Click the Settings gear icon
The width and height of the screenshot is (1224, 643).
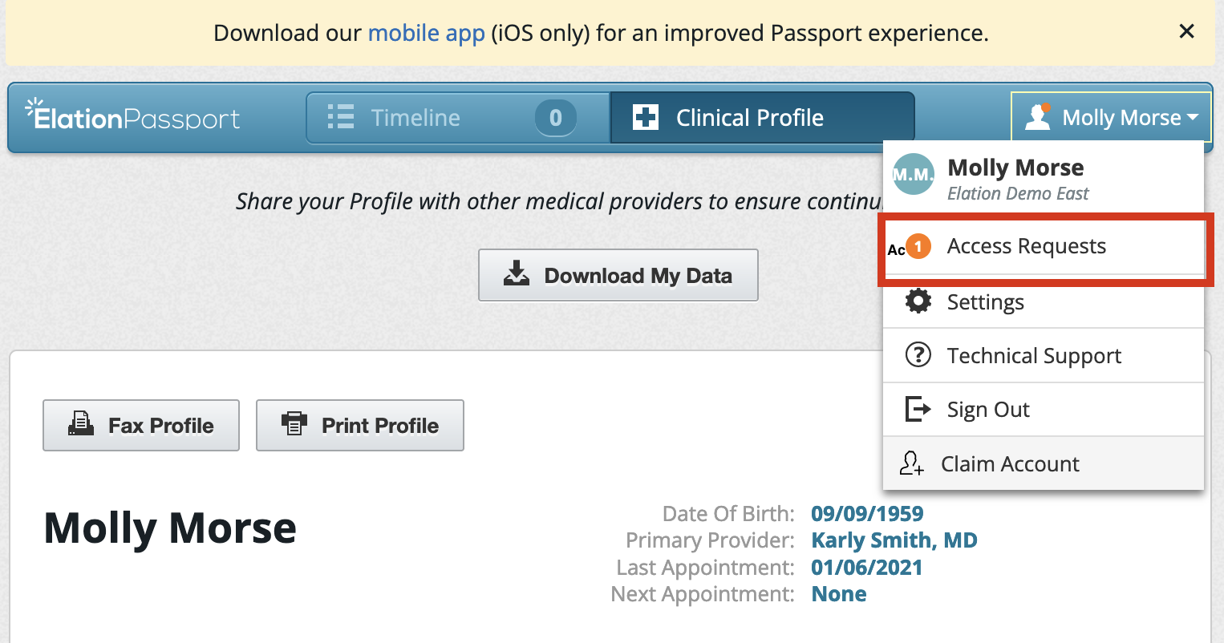[x=918, y=301]
